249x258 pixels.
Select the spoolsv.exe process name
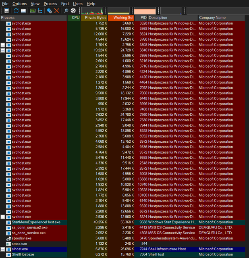click(21, 238)
